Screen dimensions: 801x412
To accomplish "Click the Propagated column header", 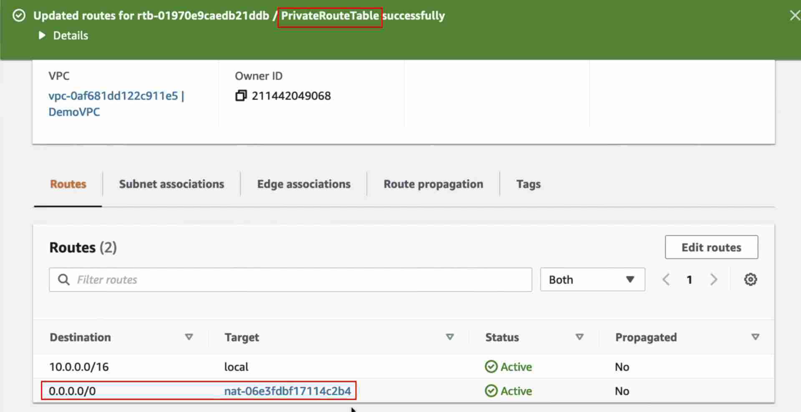I will (646, 337).
